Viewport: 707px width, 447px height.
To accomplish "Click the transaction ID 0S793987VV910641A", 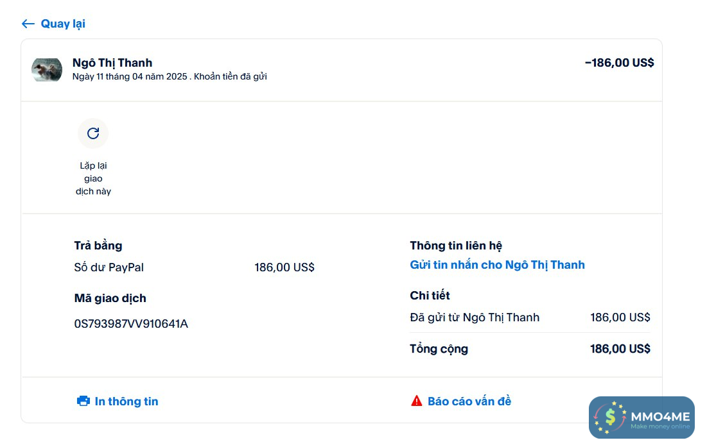I will (x=131, y=324).
